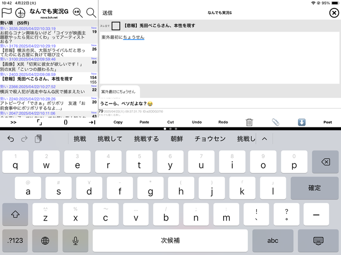This screenshot has width=341, height=255.
Task: Tap the trash can icon
Action: (x=249, y=122)
